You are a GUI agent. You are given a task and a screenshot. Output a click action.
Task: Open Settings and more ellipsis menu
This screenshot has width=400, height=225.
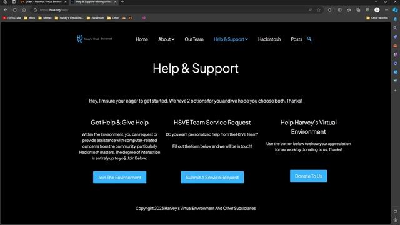[x=386, y=10]
